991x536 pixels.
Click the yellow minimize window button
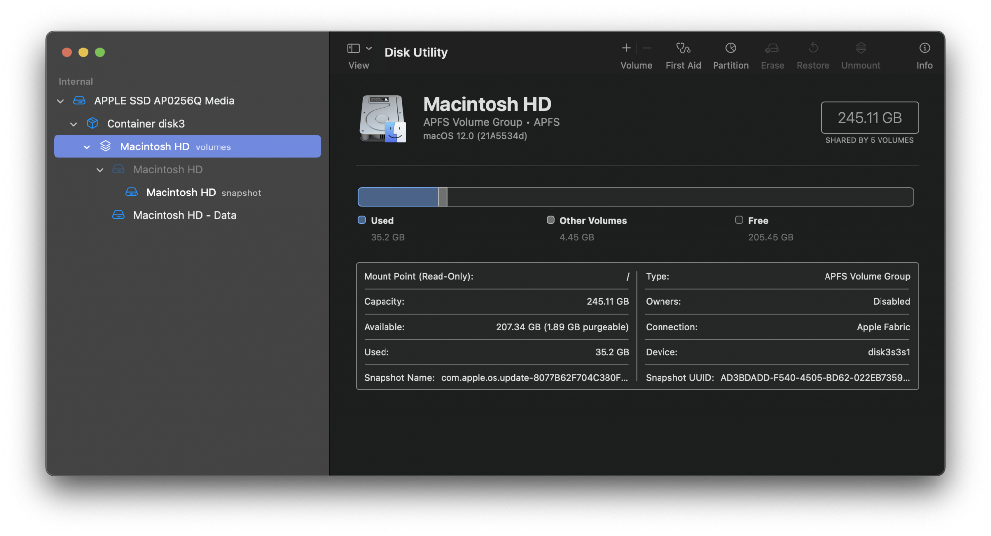point(83,52)
